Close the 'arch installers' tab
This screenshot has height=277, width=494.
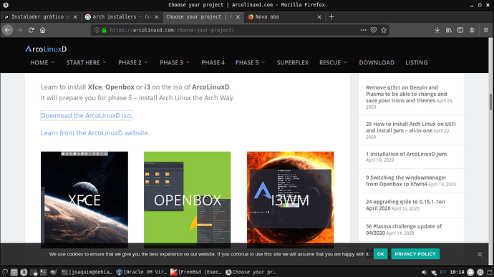(156, 17)
